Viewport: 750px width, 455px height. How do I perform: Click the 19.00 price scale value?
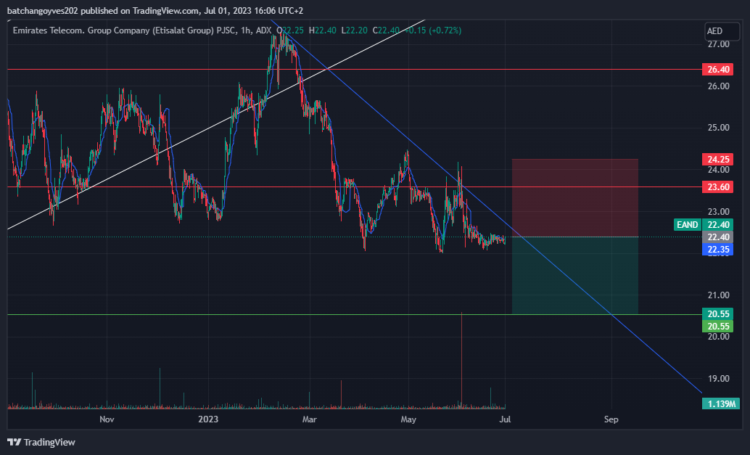718,379
